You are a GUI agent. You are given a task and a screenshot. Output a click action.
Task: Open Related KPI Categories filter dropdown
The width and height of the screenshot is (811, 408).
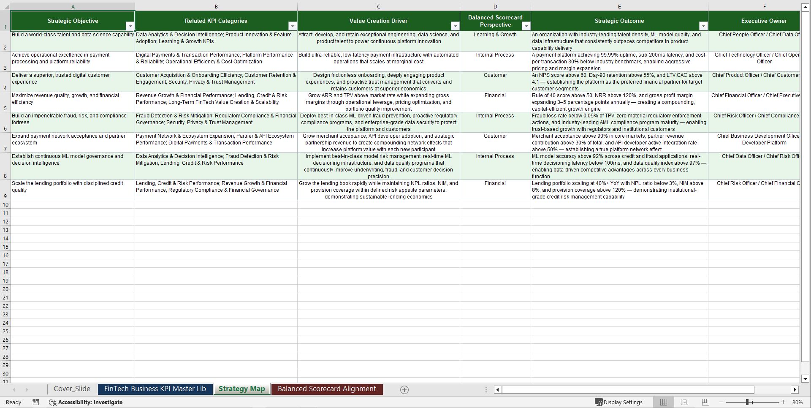pos(293,26)
